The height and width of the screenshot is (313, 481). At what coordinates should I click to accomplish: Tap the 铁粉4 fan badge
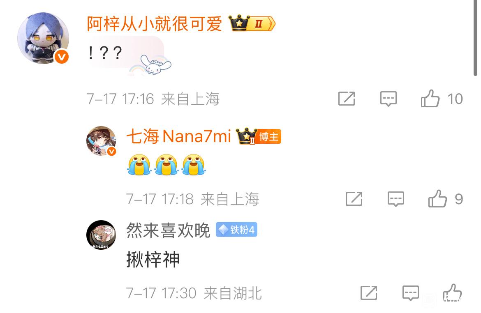(x=236, y=230)
